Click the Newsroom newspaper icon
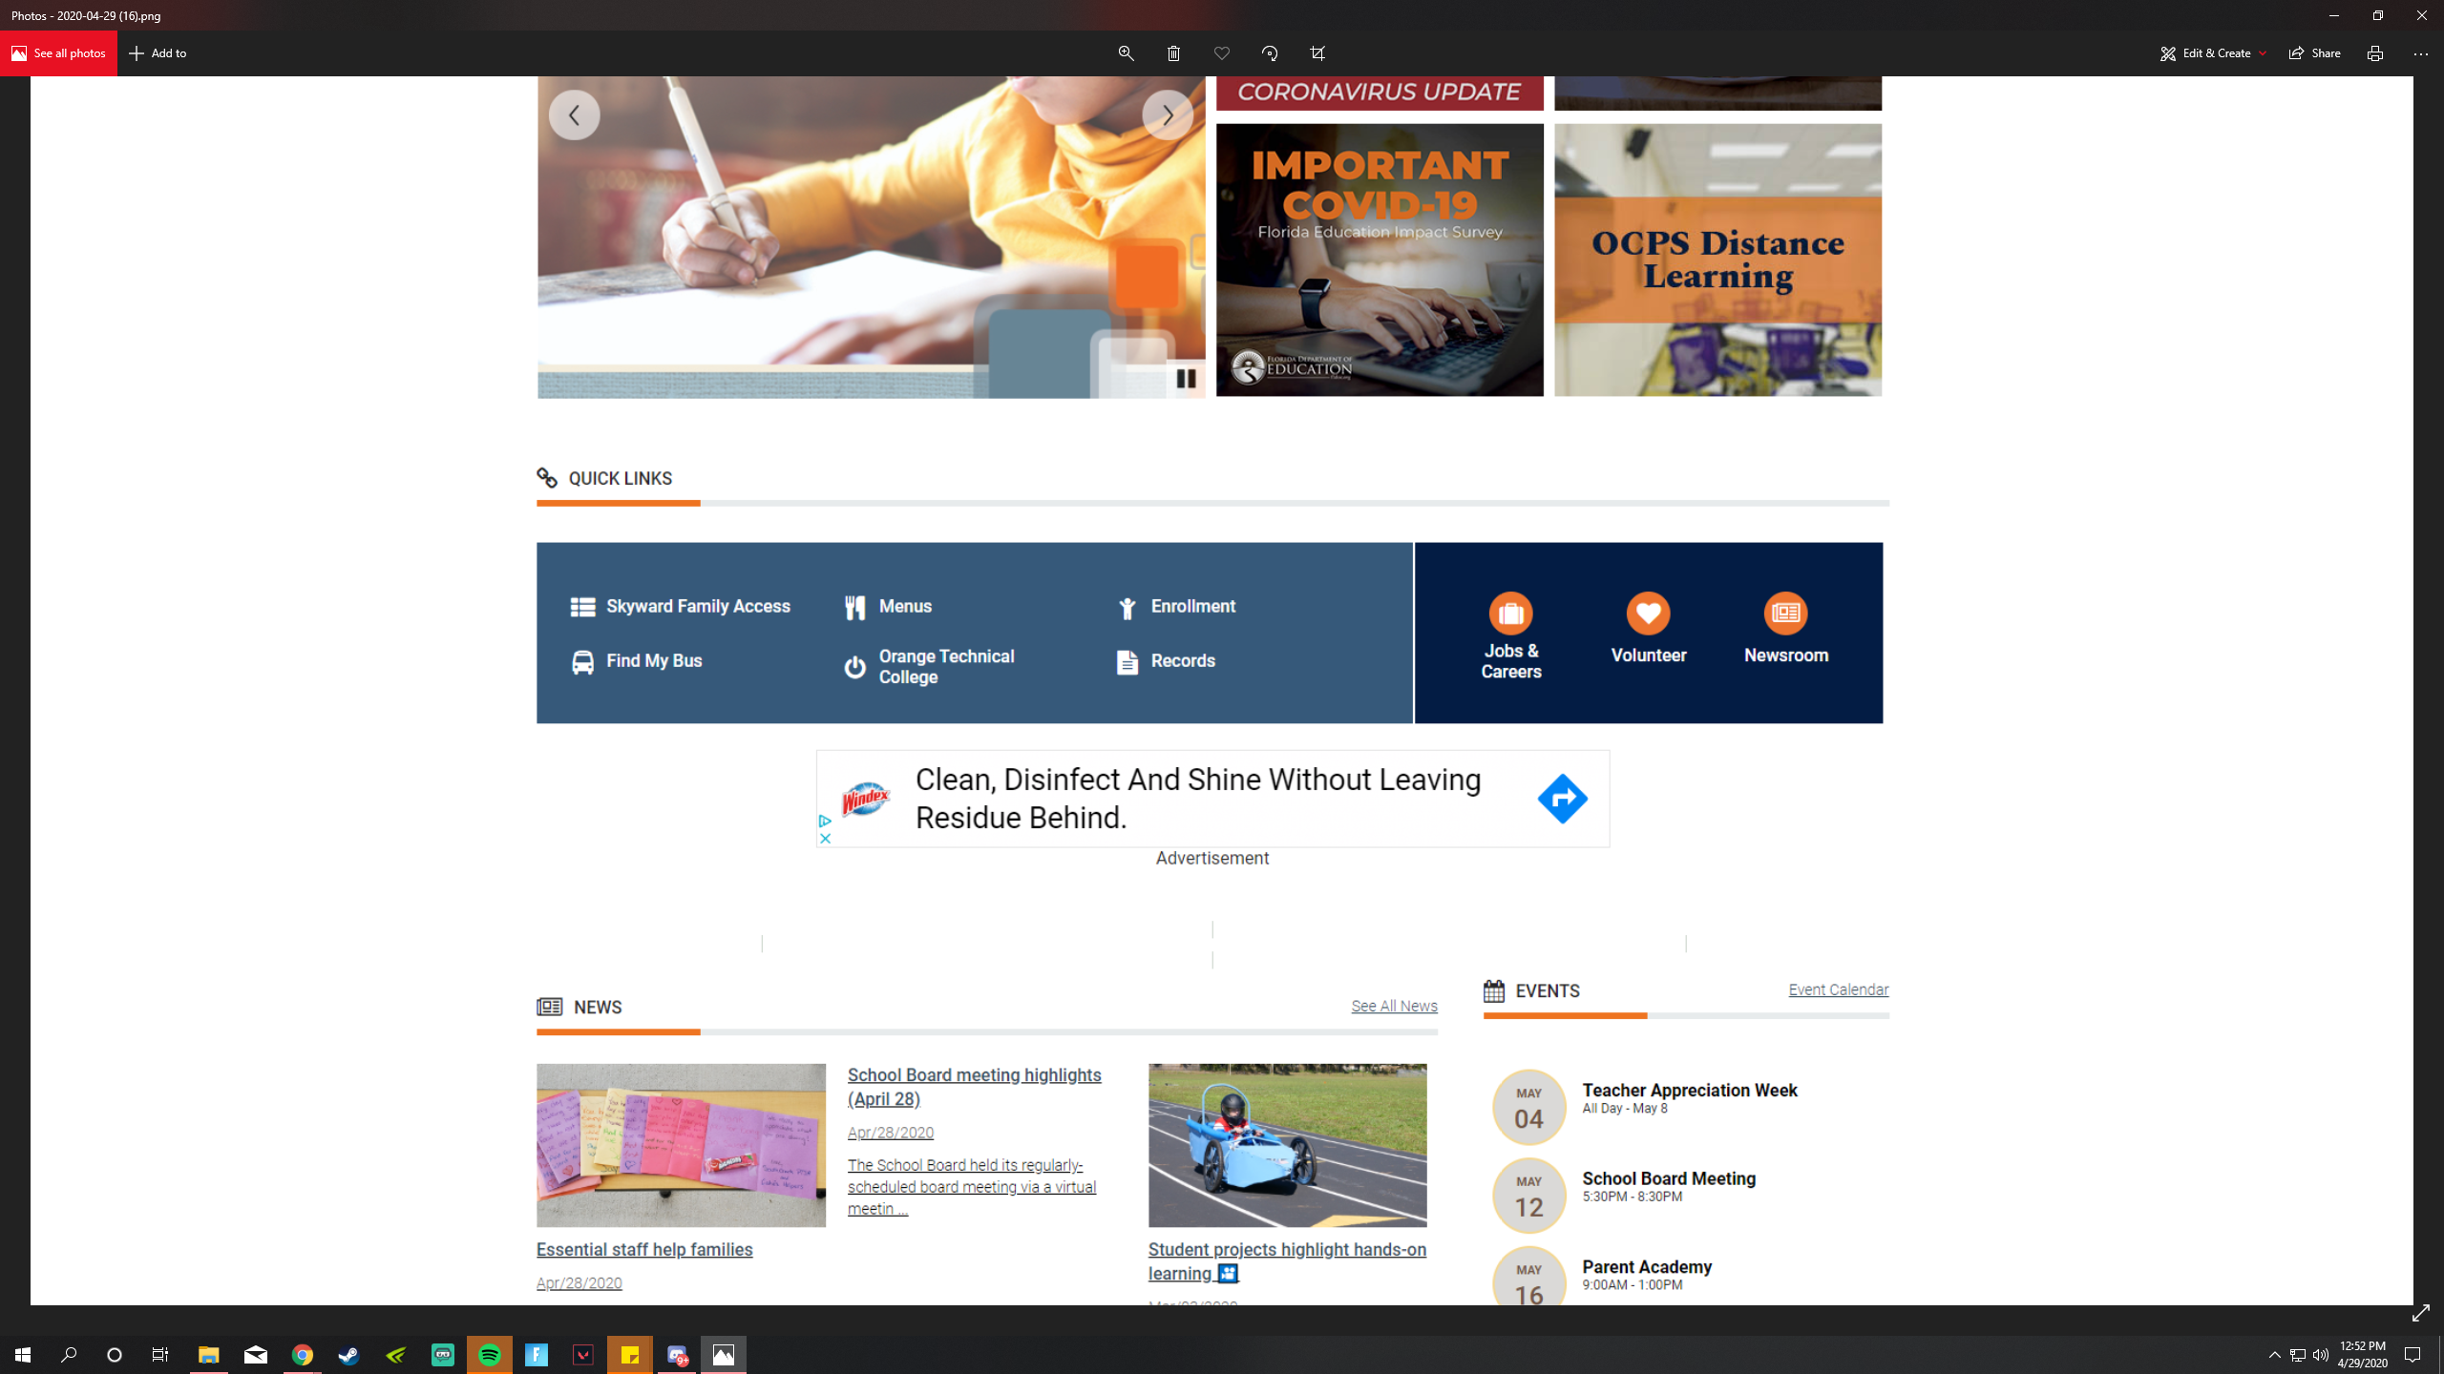2444x1374 pixels. (x=1785, y=614)
